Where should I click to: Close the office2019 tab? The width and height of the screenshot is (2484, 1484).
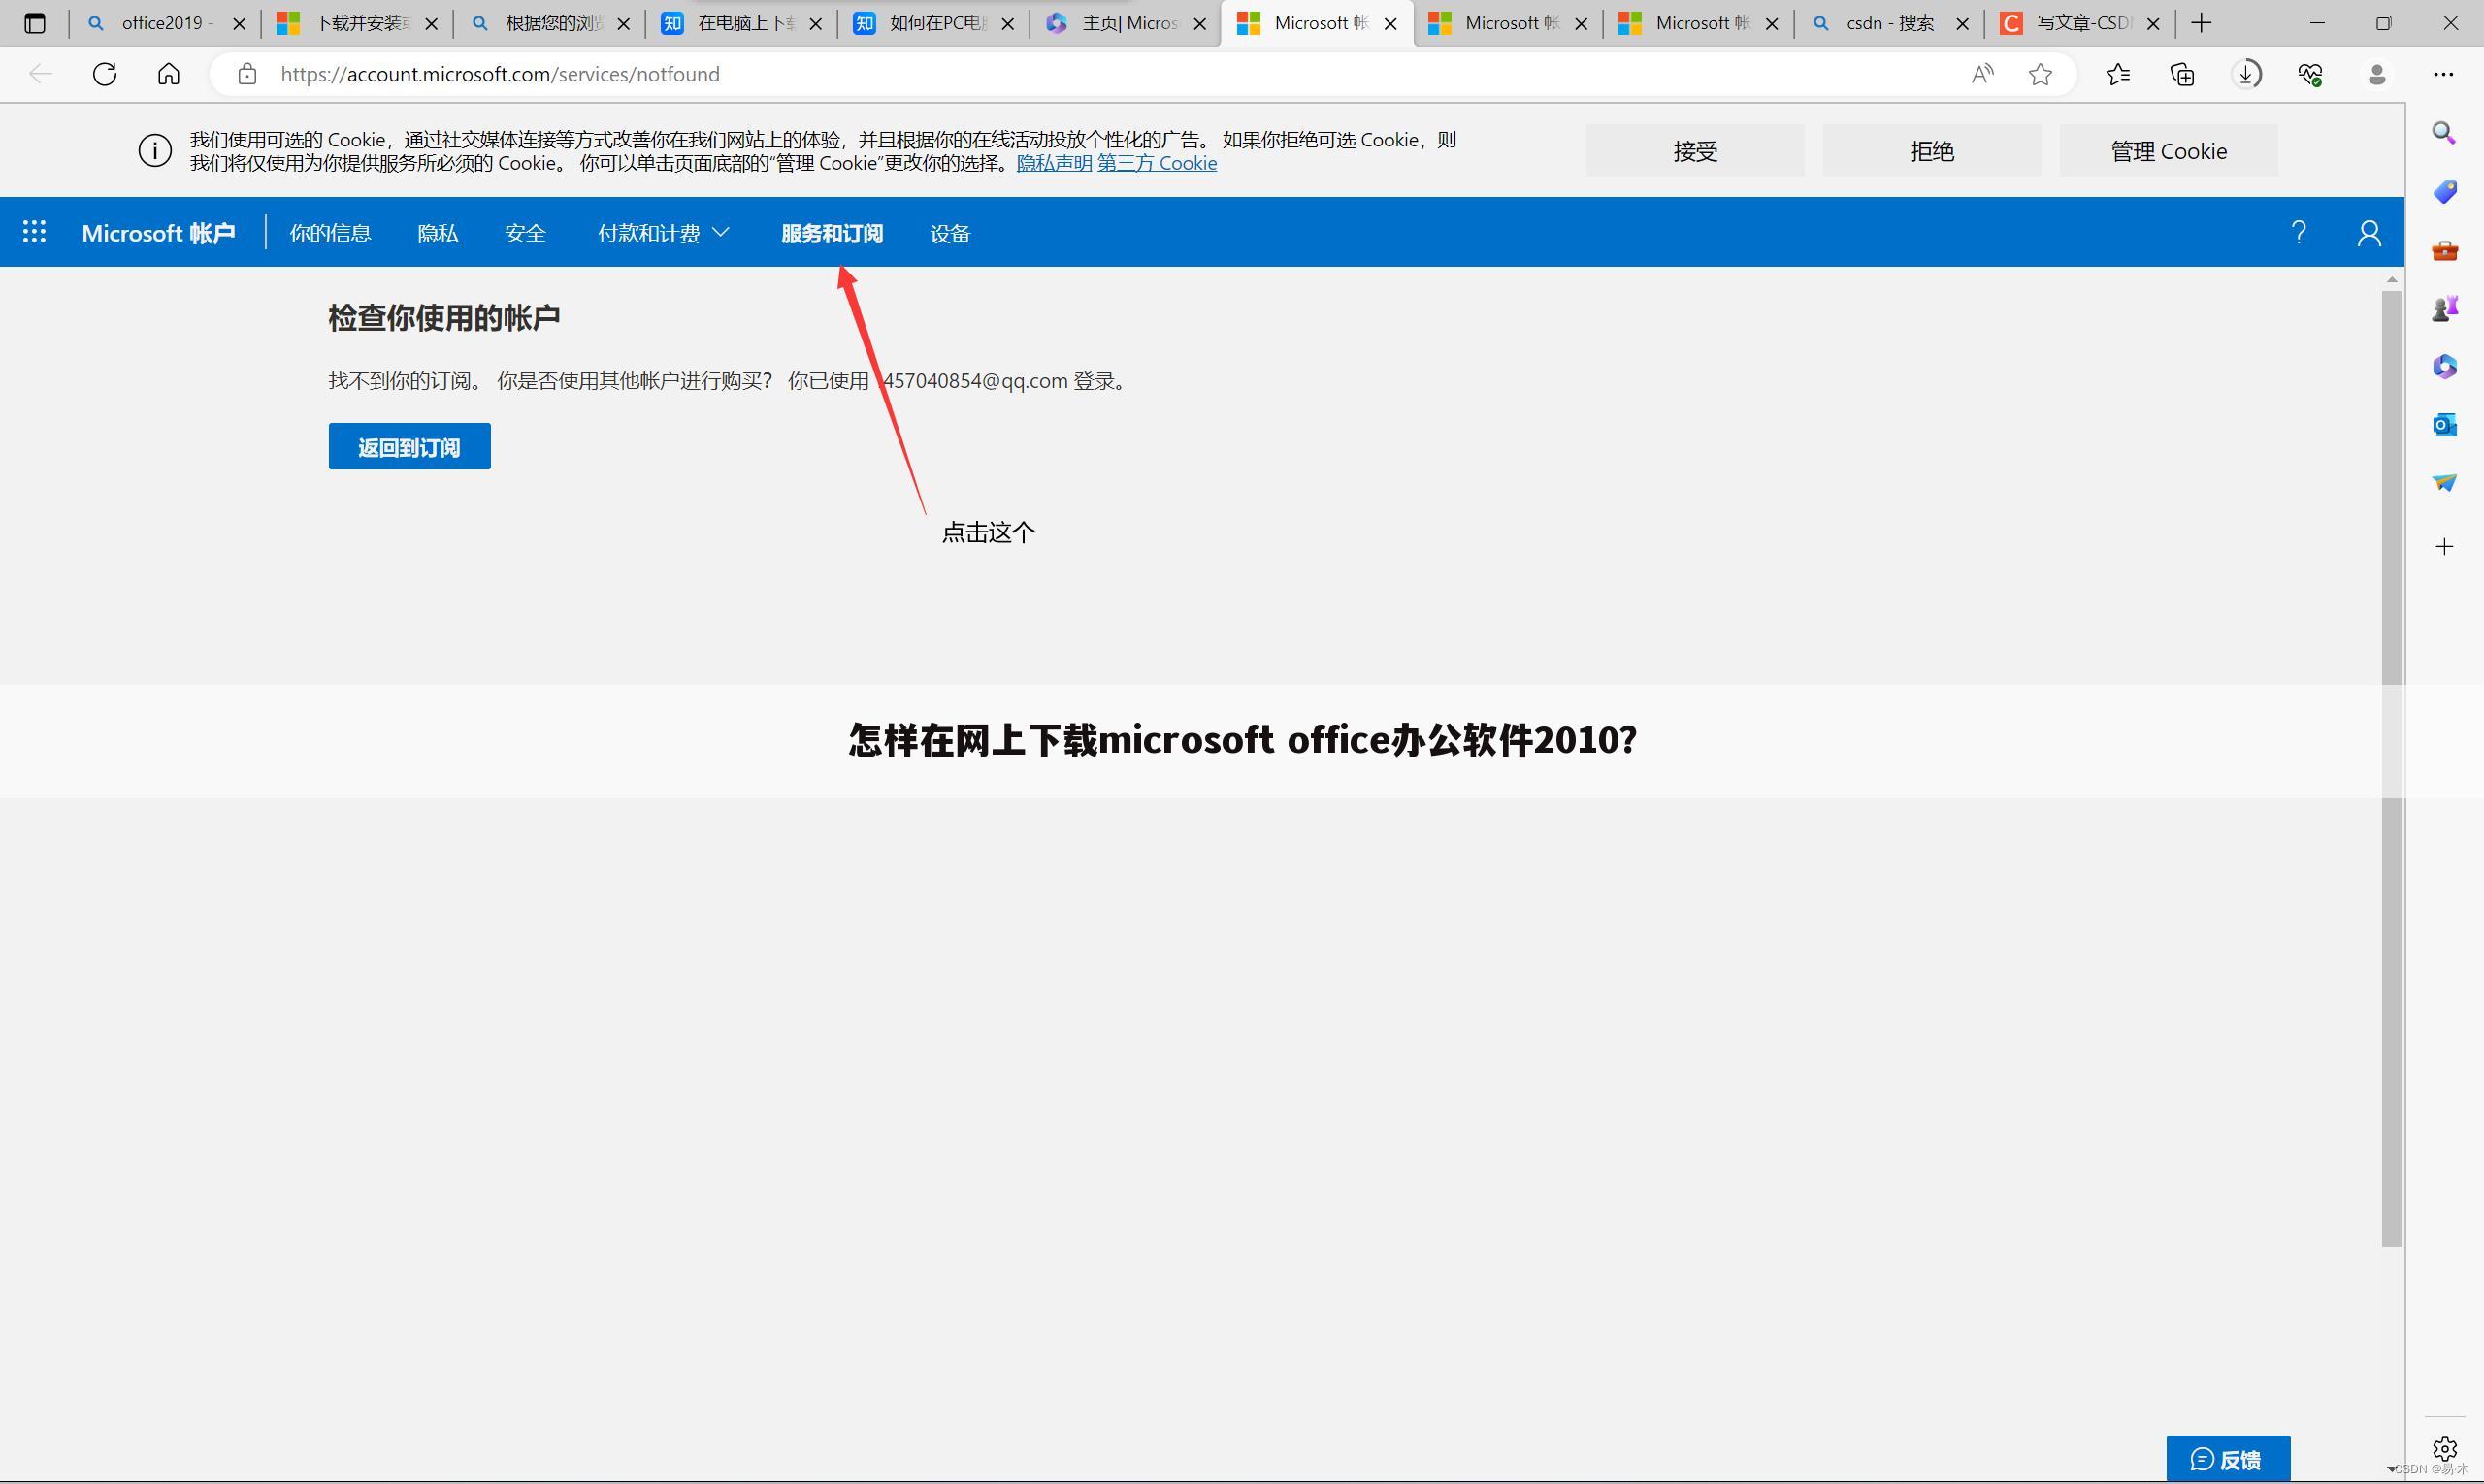pyautogui.click(x=239, y=23)
